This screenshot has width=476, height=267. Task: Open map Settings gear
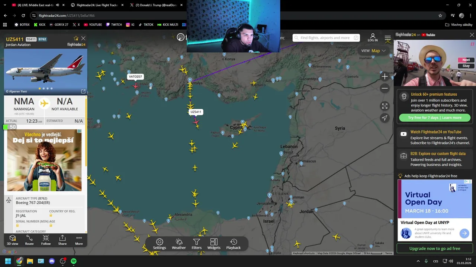click(160, 244)
